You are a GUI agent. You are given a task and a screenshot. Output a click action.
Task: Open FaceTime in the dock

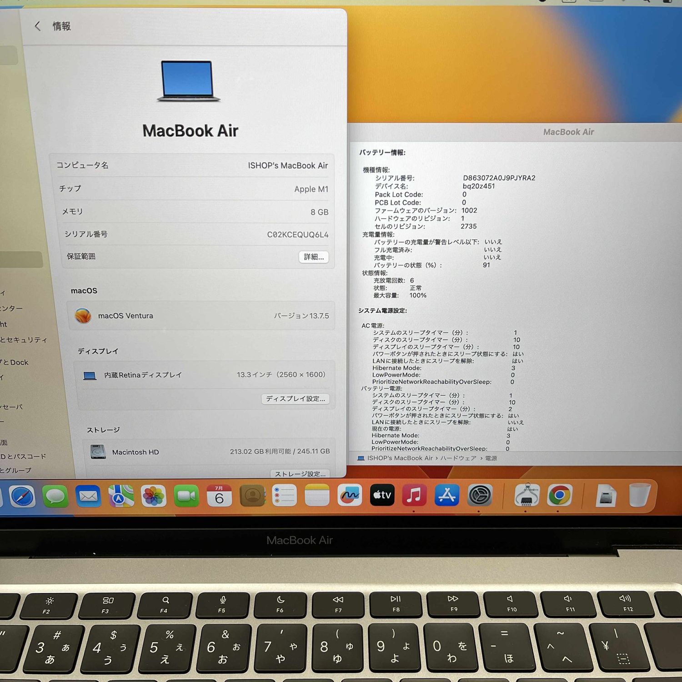click(x=186, y=496)
